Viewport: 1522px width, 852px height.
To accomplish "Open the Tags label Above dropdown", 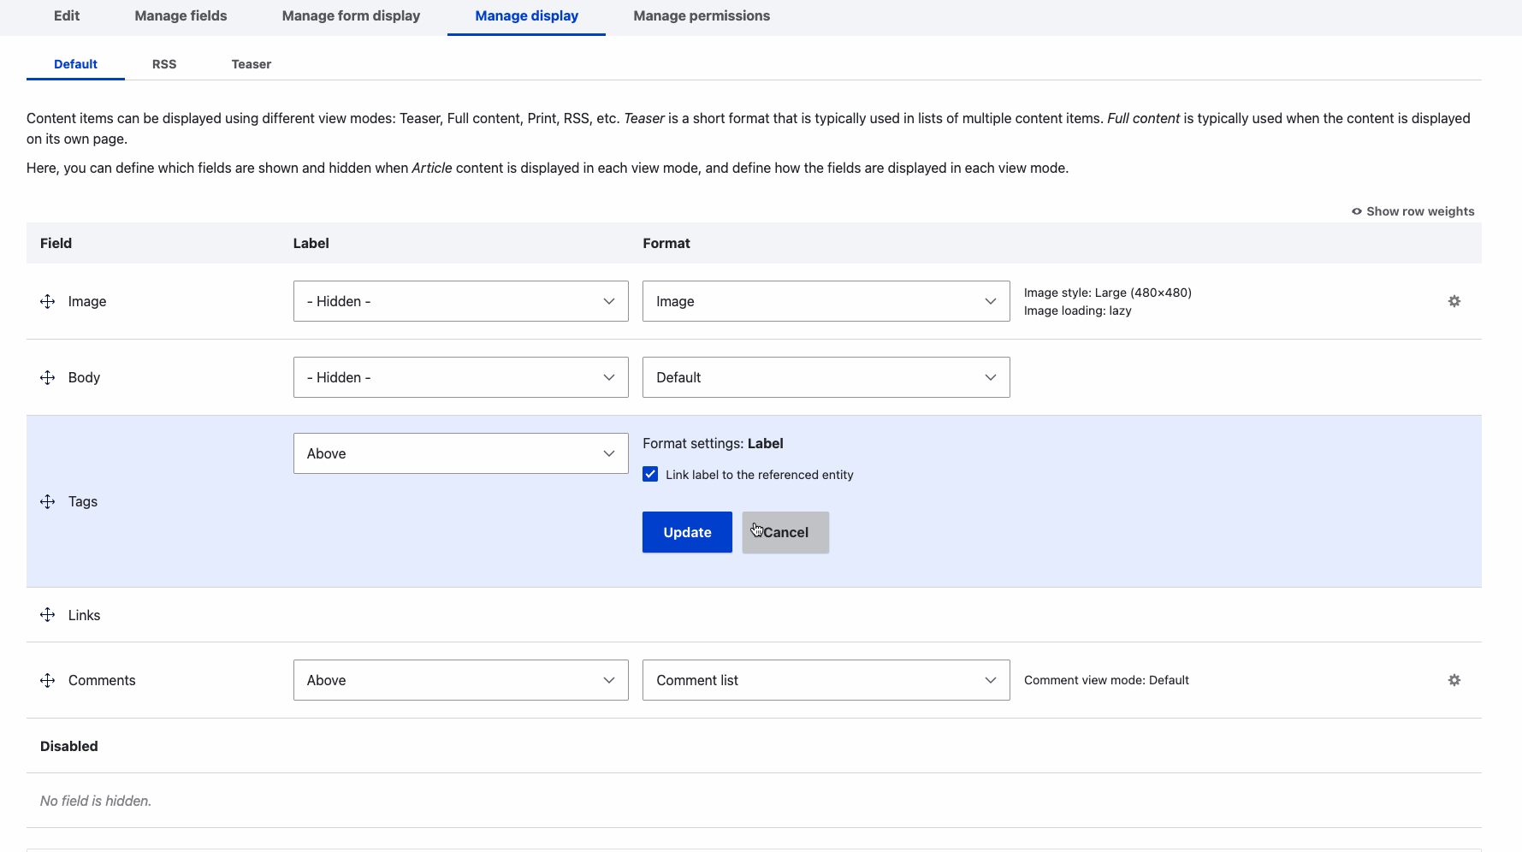I will [460, 453].
